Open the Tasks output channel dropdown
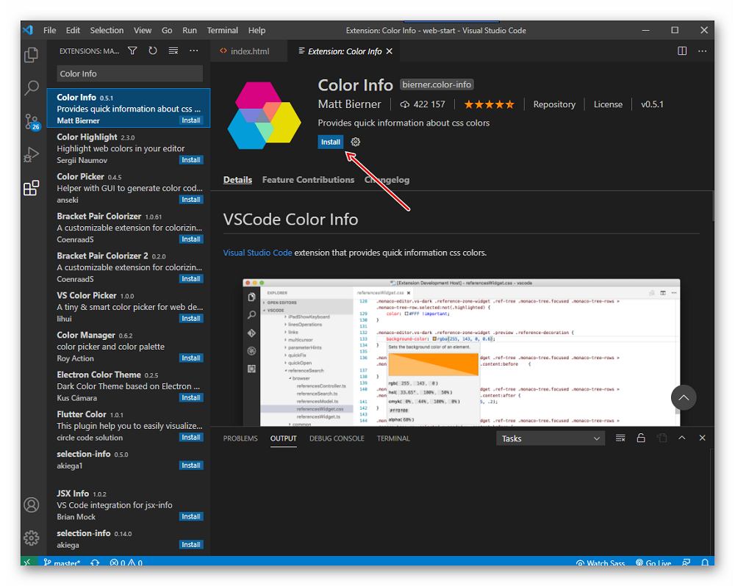The image size is (735, 586). pyautogui.click(x=551, y=438)
